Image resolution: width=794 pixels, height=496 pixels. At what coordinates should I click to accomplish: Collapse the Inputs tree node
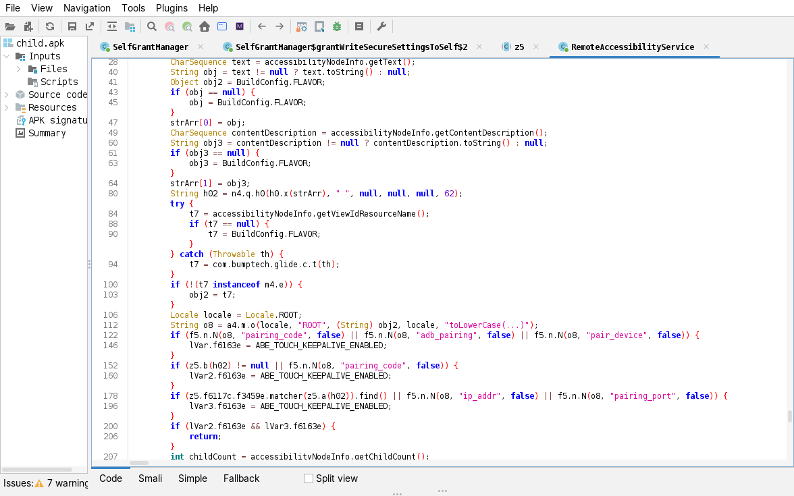coord(7,56)
